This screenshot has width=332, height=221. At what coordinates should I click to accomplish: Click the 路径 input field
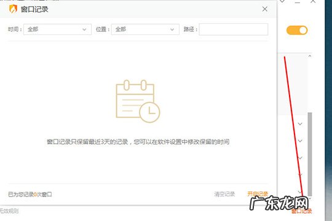coord(234,29)
